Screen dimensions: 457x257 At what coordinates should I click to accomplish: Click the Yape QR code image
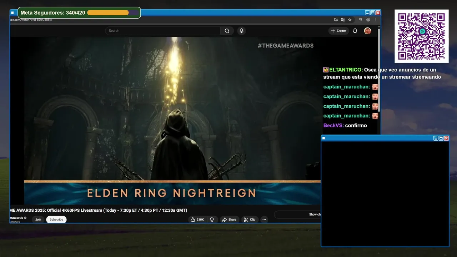point(421,36)
